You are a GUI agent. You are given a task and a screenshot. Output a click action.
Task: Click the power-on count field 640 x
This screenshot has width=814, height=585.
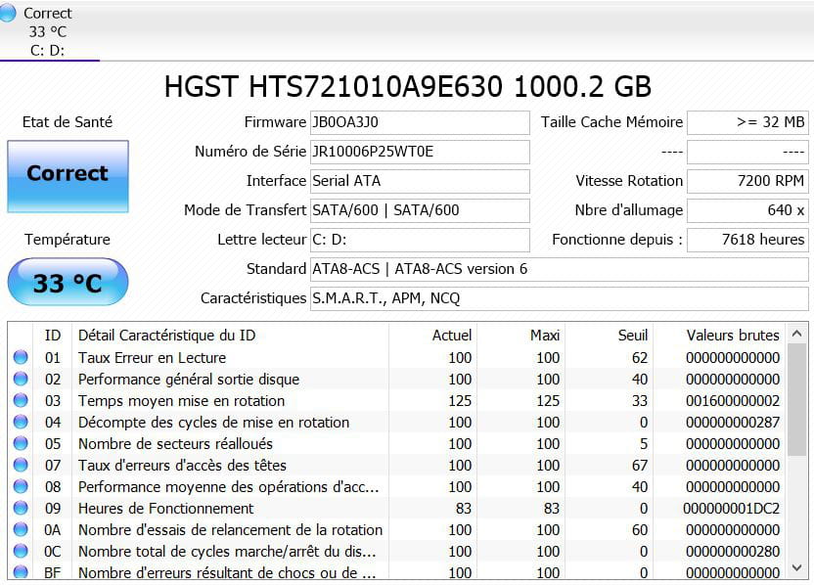[x=747, y=210]
